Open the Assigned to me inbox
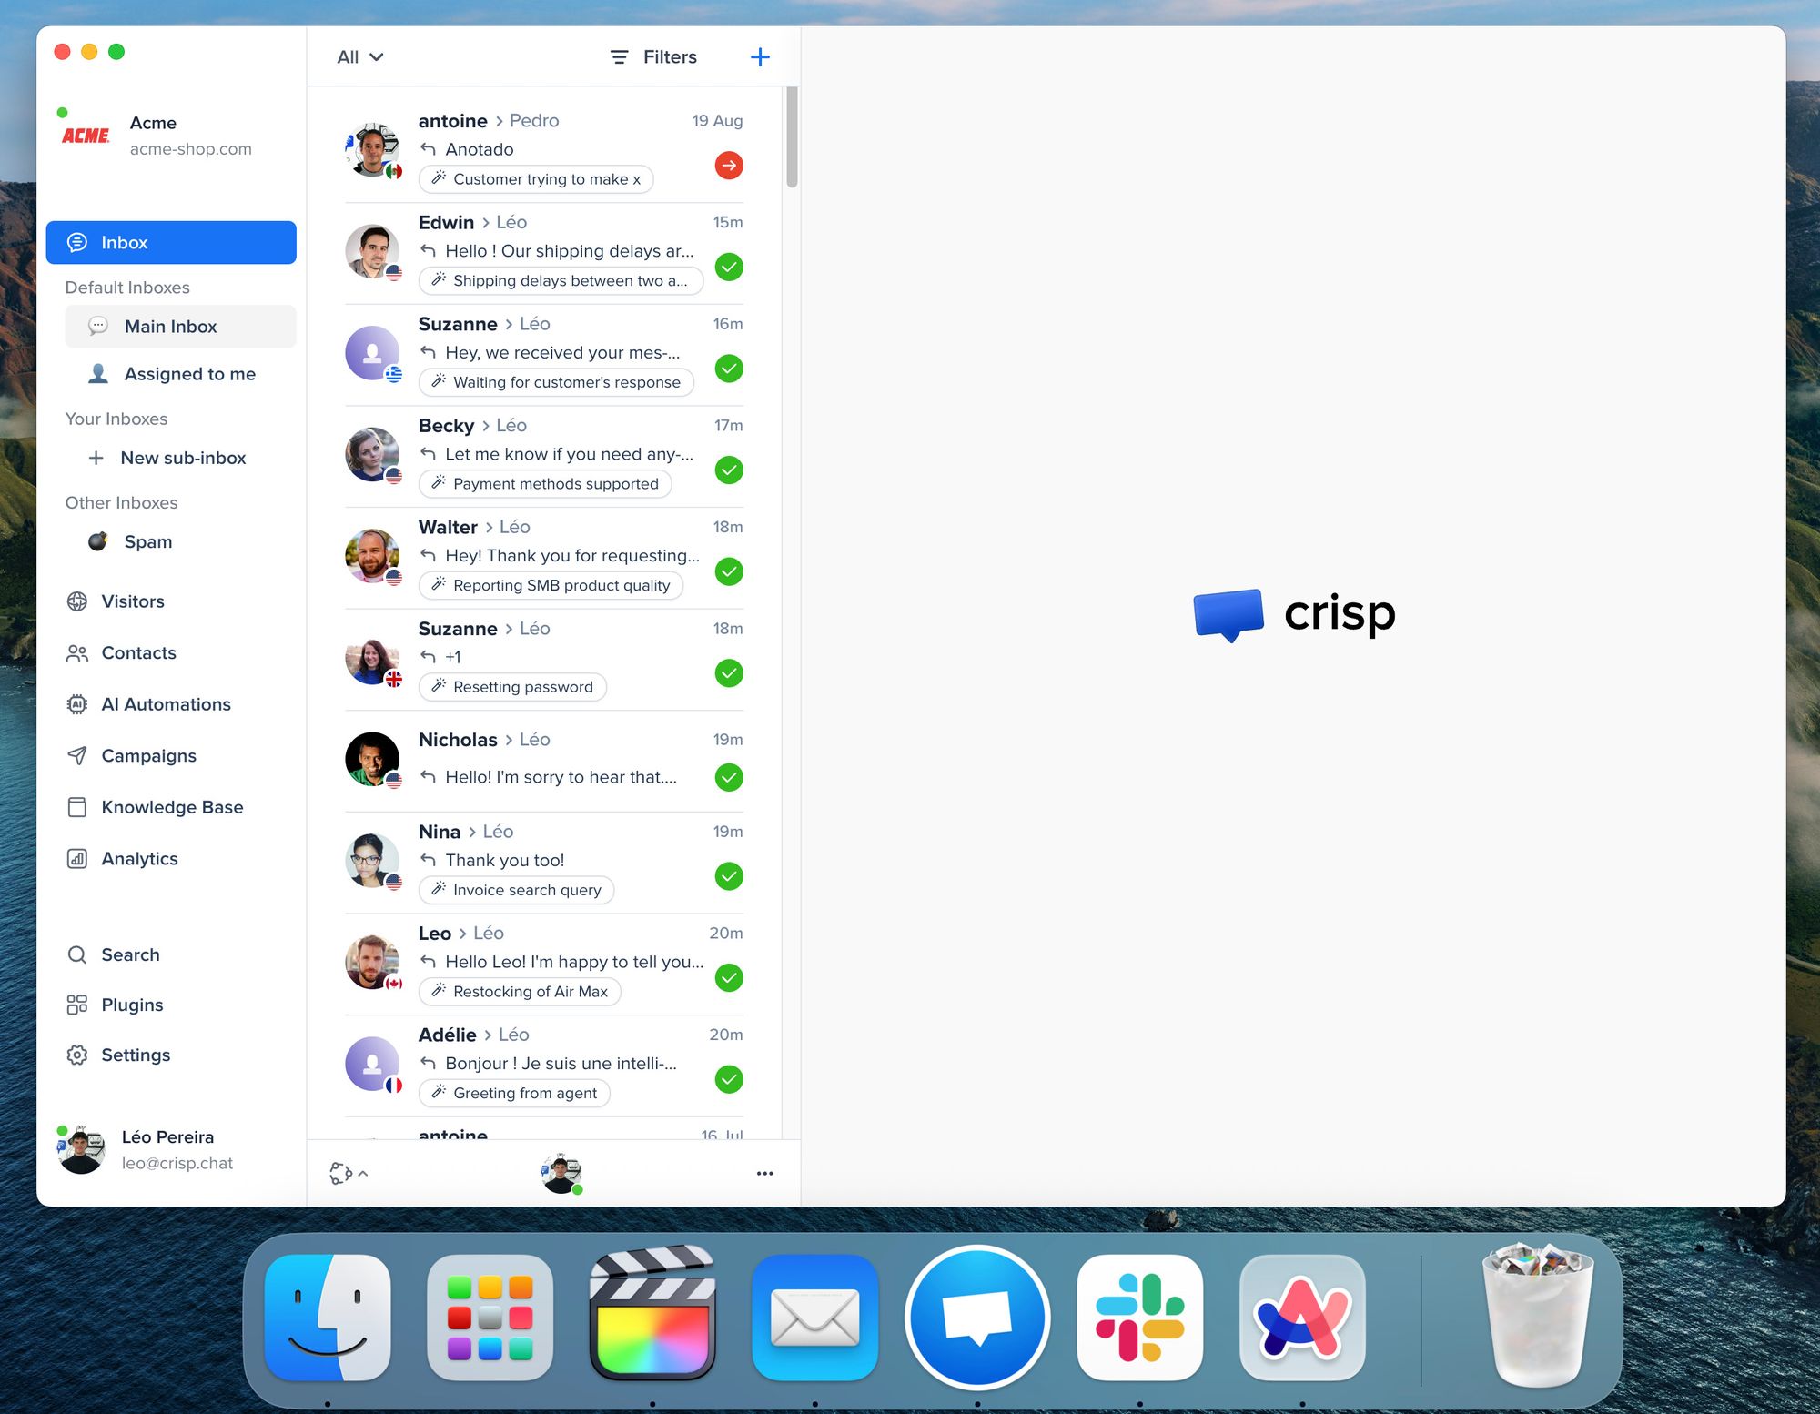The height and width of the screenshot is (1414, 1820). click(x=180, y=374)
